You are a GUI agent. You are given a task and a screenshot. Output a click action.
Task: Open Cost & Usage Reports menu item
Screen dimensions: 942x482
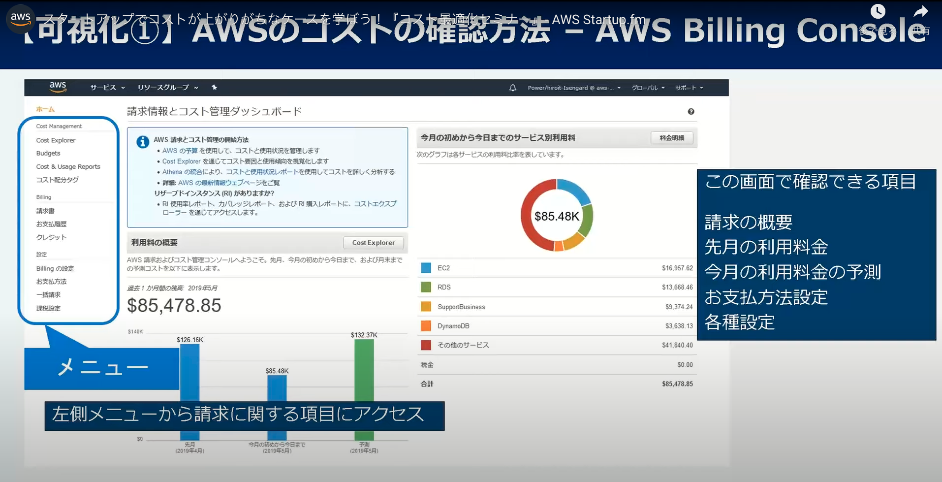click(x=68, y=166)
